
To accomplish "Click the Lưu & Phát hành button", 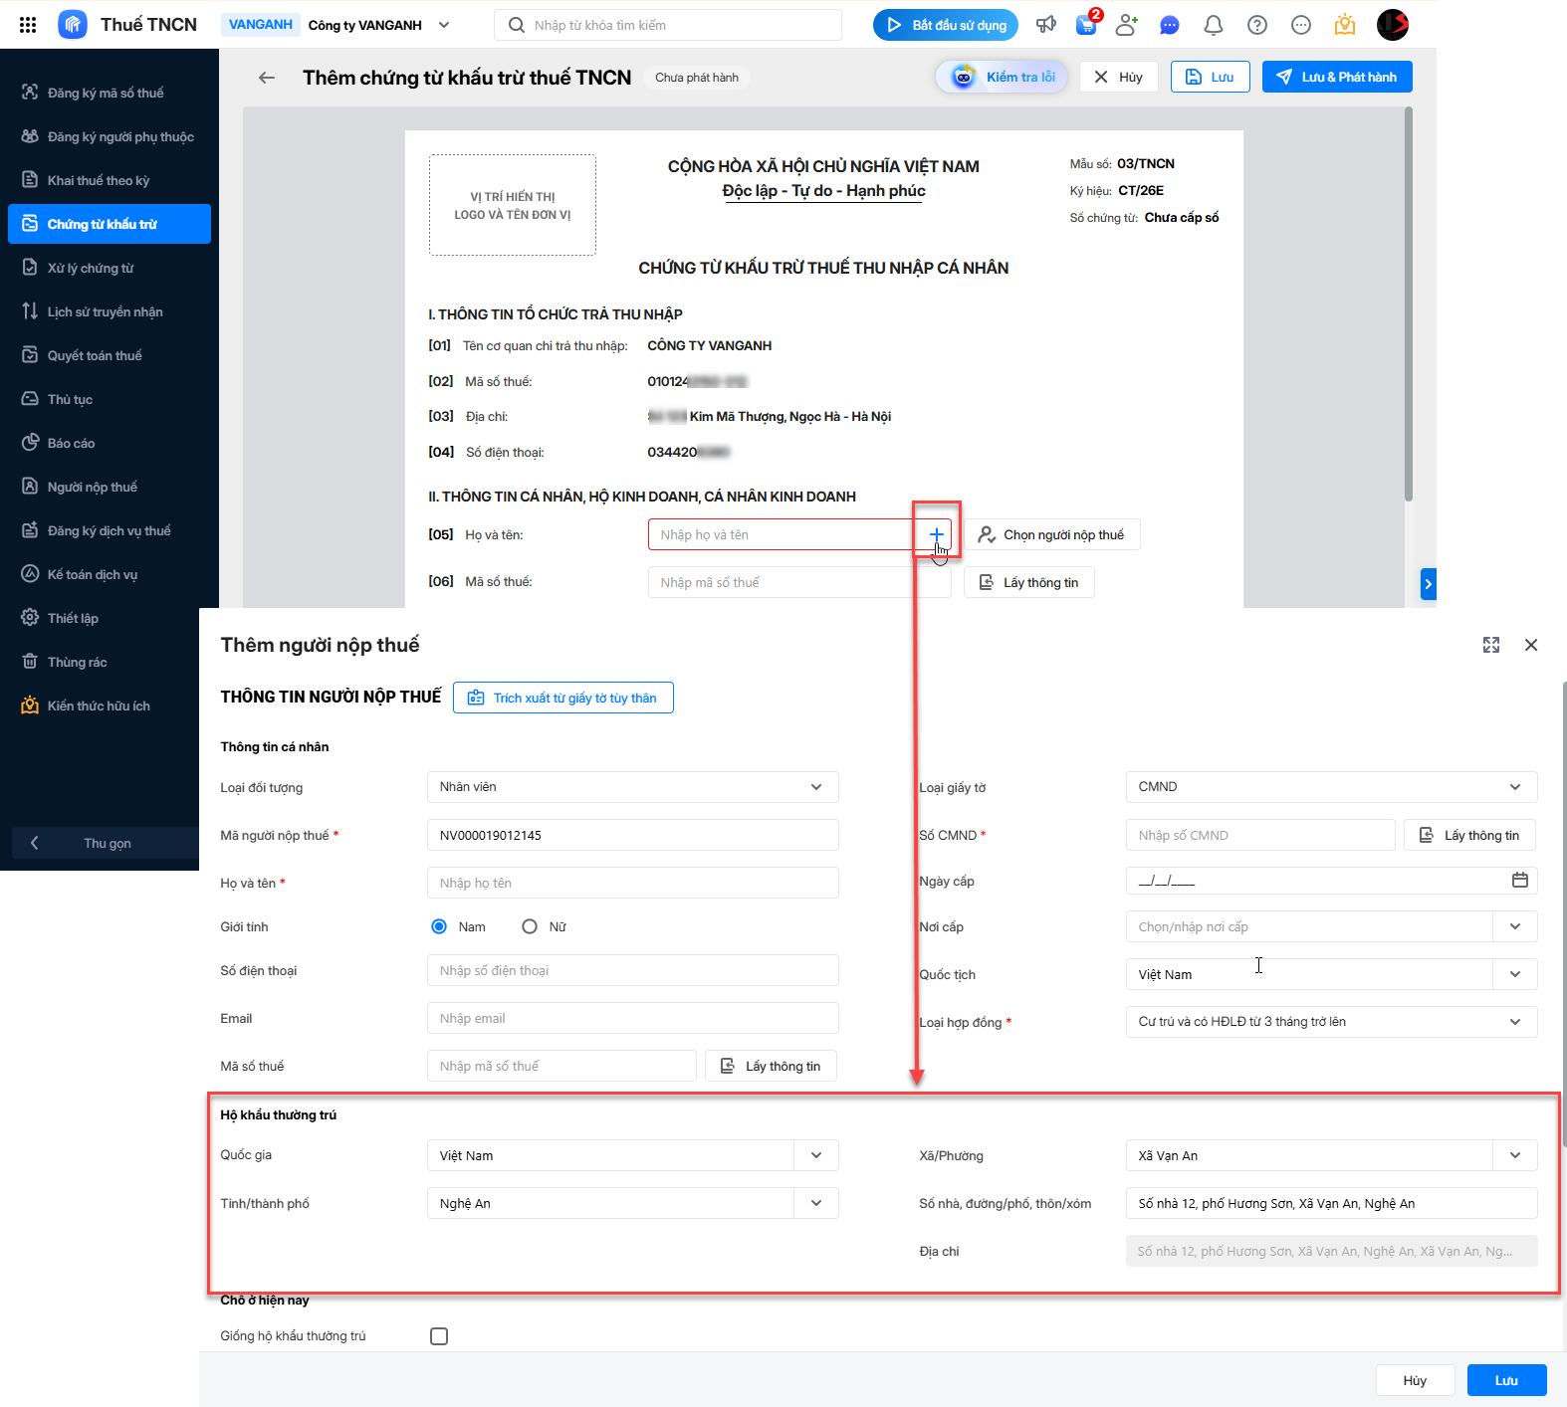I will pos(1336,77).
